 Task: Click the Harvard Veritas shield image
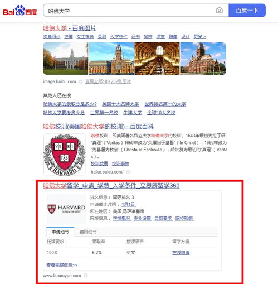click(65, 155)
